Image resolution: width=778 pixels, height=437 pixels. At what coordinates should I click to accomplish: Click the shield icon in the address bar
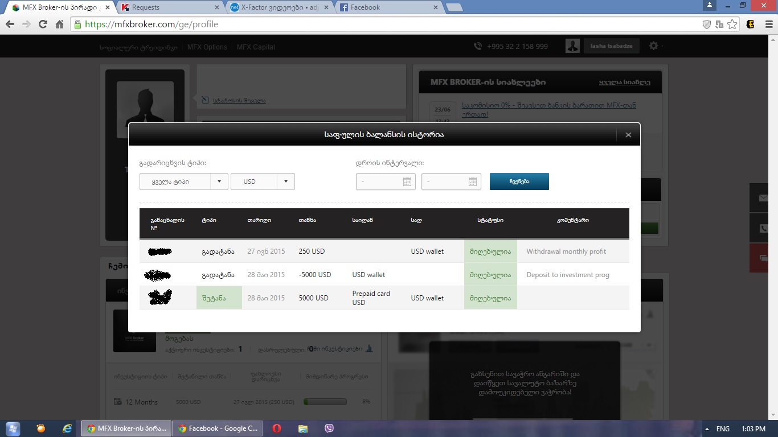pyautogui.click(x=706, y=24)
